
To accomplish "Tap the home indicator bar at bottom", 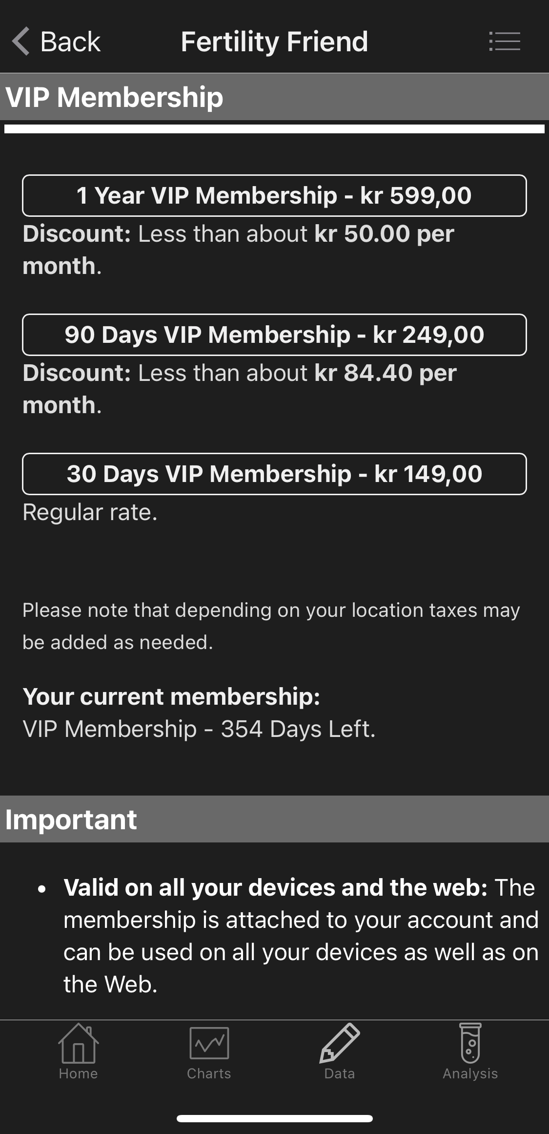I will tap(274, 1118).
